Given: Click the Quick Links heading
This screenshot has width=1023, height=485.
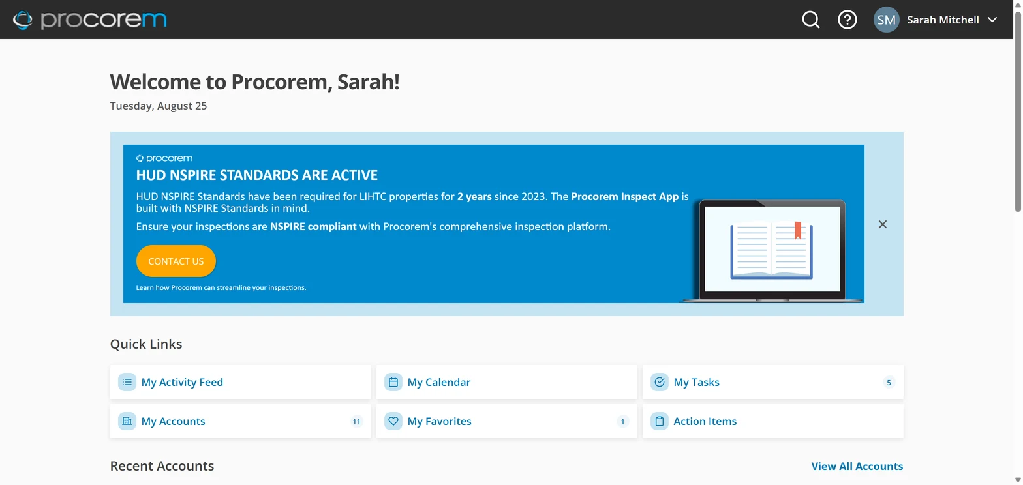Looking at the screenshot, I should (x=146, y=344).
